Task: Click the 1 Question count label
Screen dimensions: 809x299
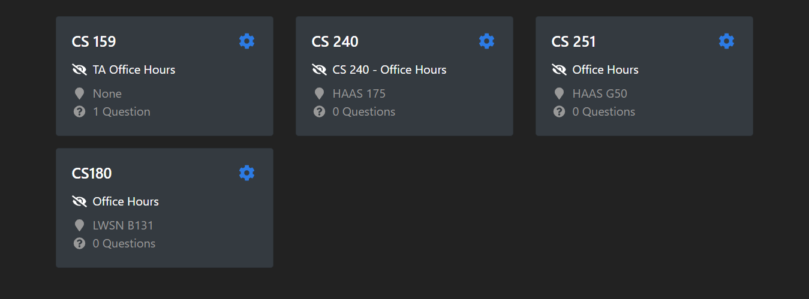Action: [121, 112]
